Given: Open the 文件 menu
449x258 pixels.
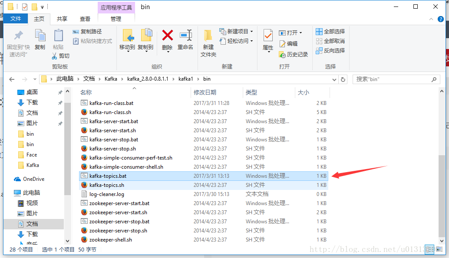Looking at the screenshot, I should (x=16, y=19).
